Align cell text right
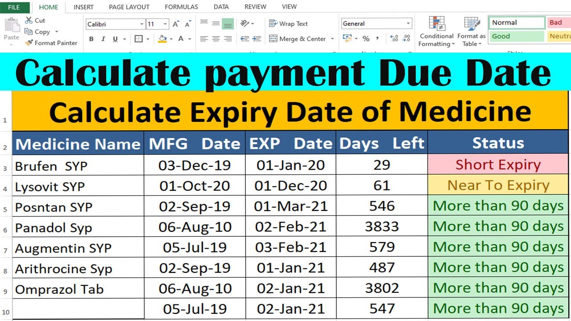The width and height of the screenshot is (571, 321). click(228, 39)
